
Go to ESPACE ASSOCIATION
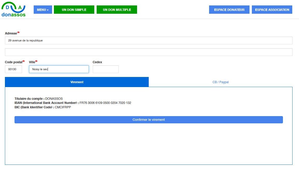click(x=272, y=10)
